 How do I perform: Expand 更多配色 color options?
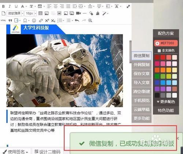[166, 102]
